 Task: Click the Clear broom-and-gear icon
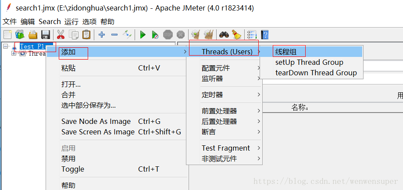196,35
